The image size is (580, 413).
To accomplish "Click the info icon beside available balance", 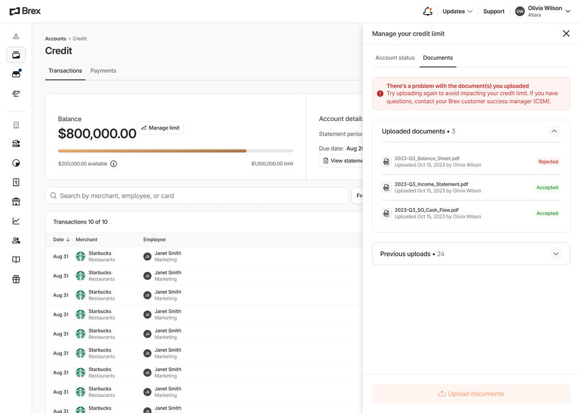I will pyautogui.click(x=113, y=163).
